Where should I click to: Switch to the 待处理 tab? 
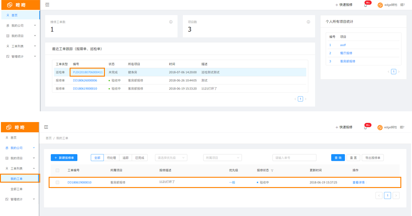[x=111, y=158]
